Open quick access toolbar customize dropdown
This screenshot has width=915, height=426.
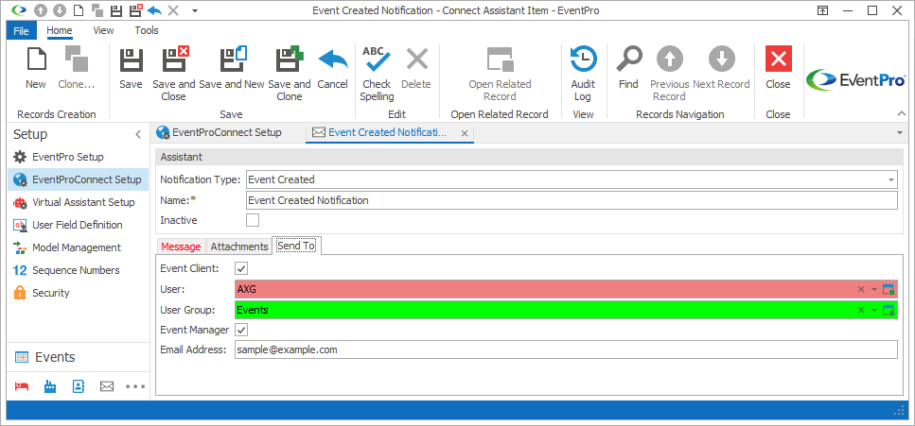(195, 10)
